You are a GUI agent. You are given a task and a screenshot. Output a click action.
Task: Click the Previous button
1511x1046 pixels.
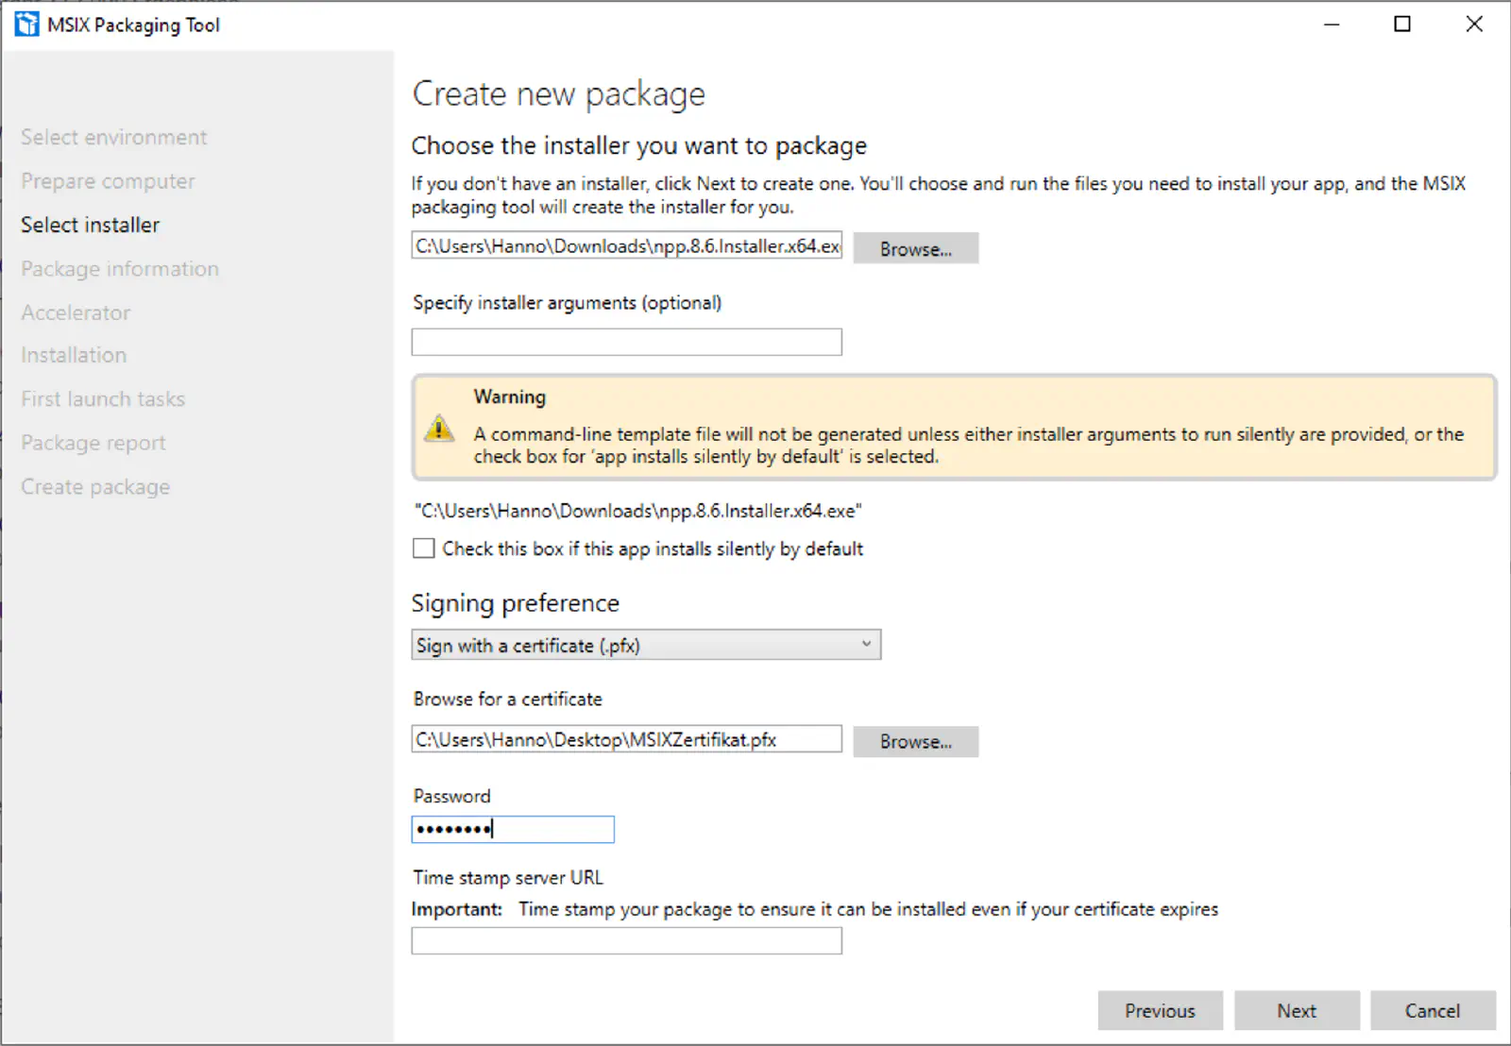tap(1160, 1010)
